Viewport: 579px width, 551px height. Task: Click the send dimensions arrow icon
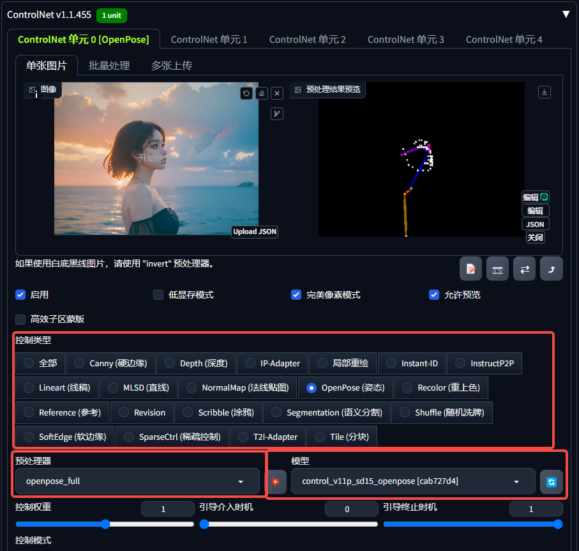[x=551, y=268]
